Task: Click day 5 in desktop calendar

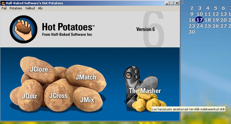Action: 215,8
